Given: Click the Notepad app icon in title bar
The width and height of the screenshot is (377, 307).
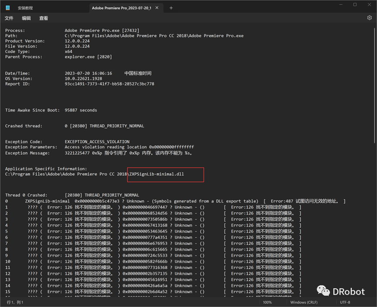Looking at the screenshot, I should click(x=8, y=8).
